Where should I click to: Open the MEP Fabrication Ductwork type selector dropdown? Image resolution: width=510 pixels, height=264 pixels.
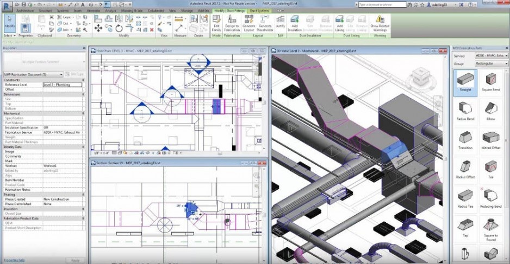pyautogui.click(x=33, y=74)
